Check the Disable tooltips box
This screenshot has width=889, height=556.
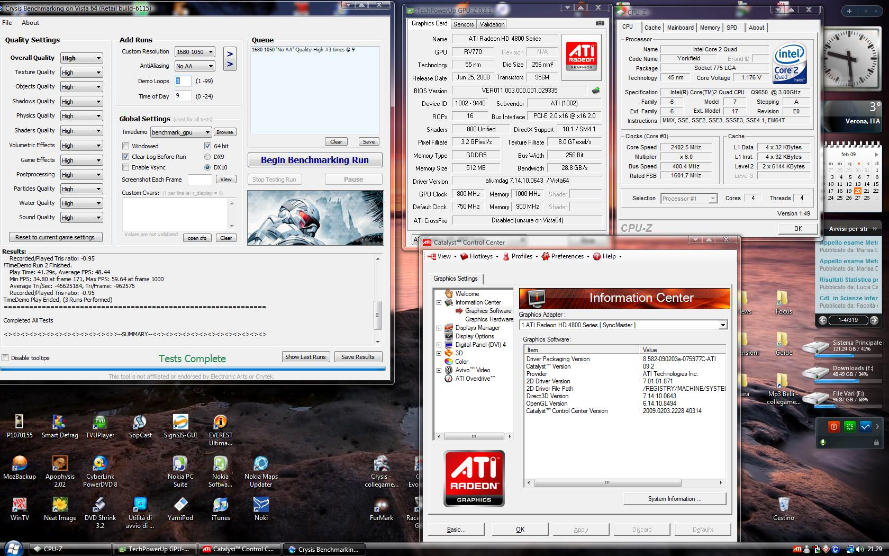(x=5, y=358)
